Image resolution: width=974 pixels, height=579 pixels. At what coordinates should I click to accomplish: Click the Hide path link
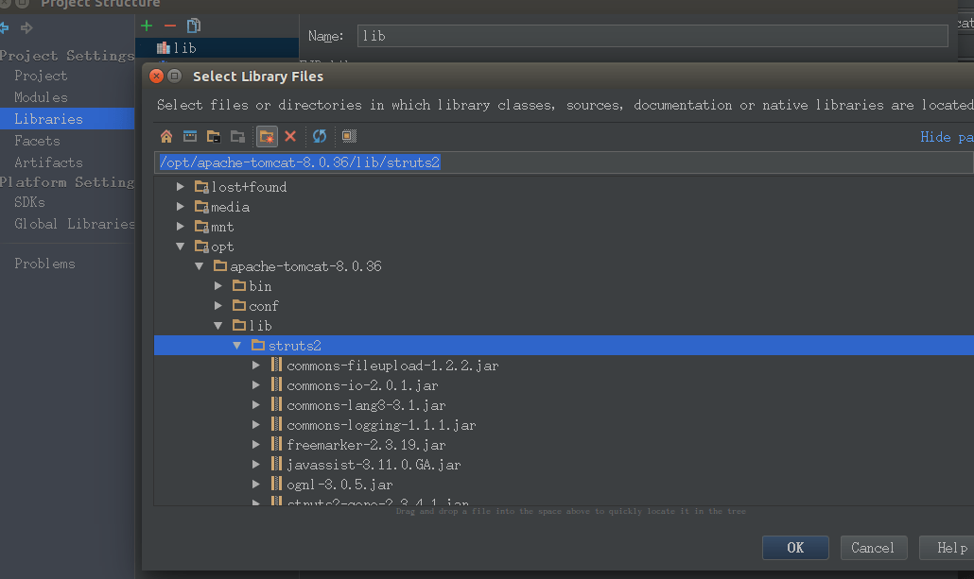pyautogui.click(x=947, y=137)
